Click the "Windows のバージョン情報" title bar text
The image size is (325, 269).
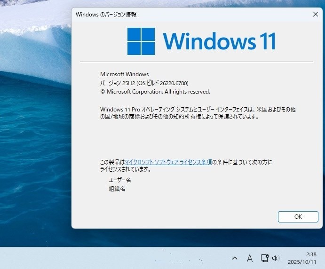[106, 14]
